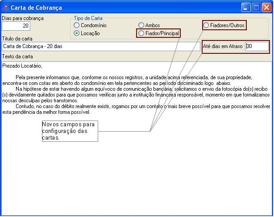Click the Dias para cobrança label

[x=23, y=18]
